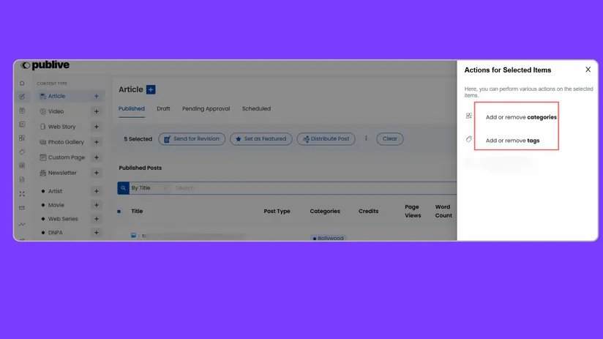Open the analytics trend line icon

coord(22,224)
